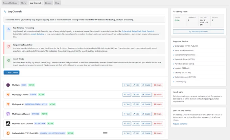Delete the Grafana Loki channel
This screenshot has height=140, width=230.
158,133
